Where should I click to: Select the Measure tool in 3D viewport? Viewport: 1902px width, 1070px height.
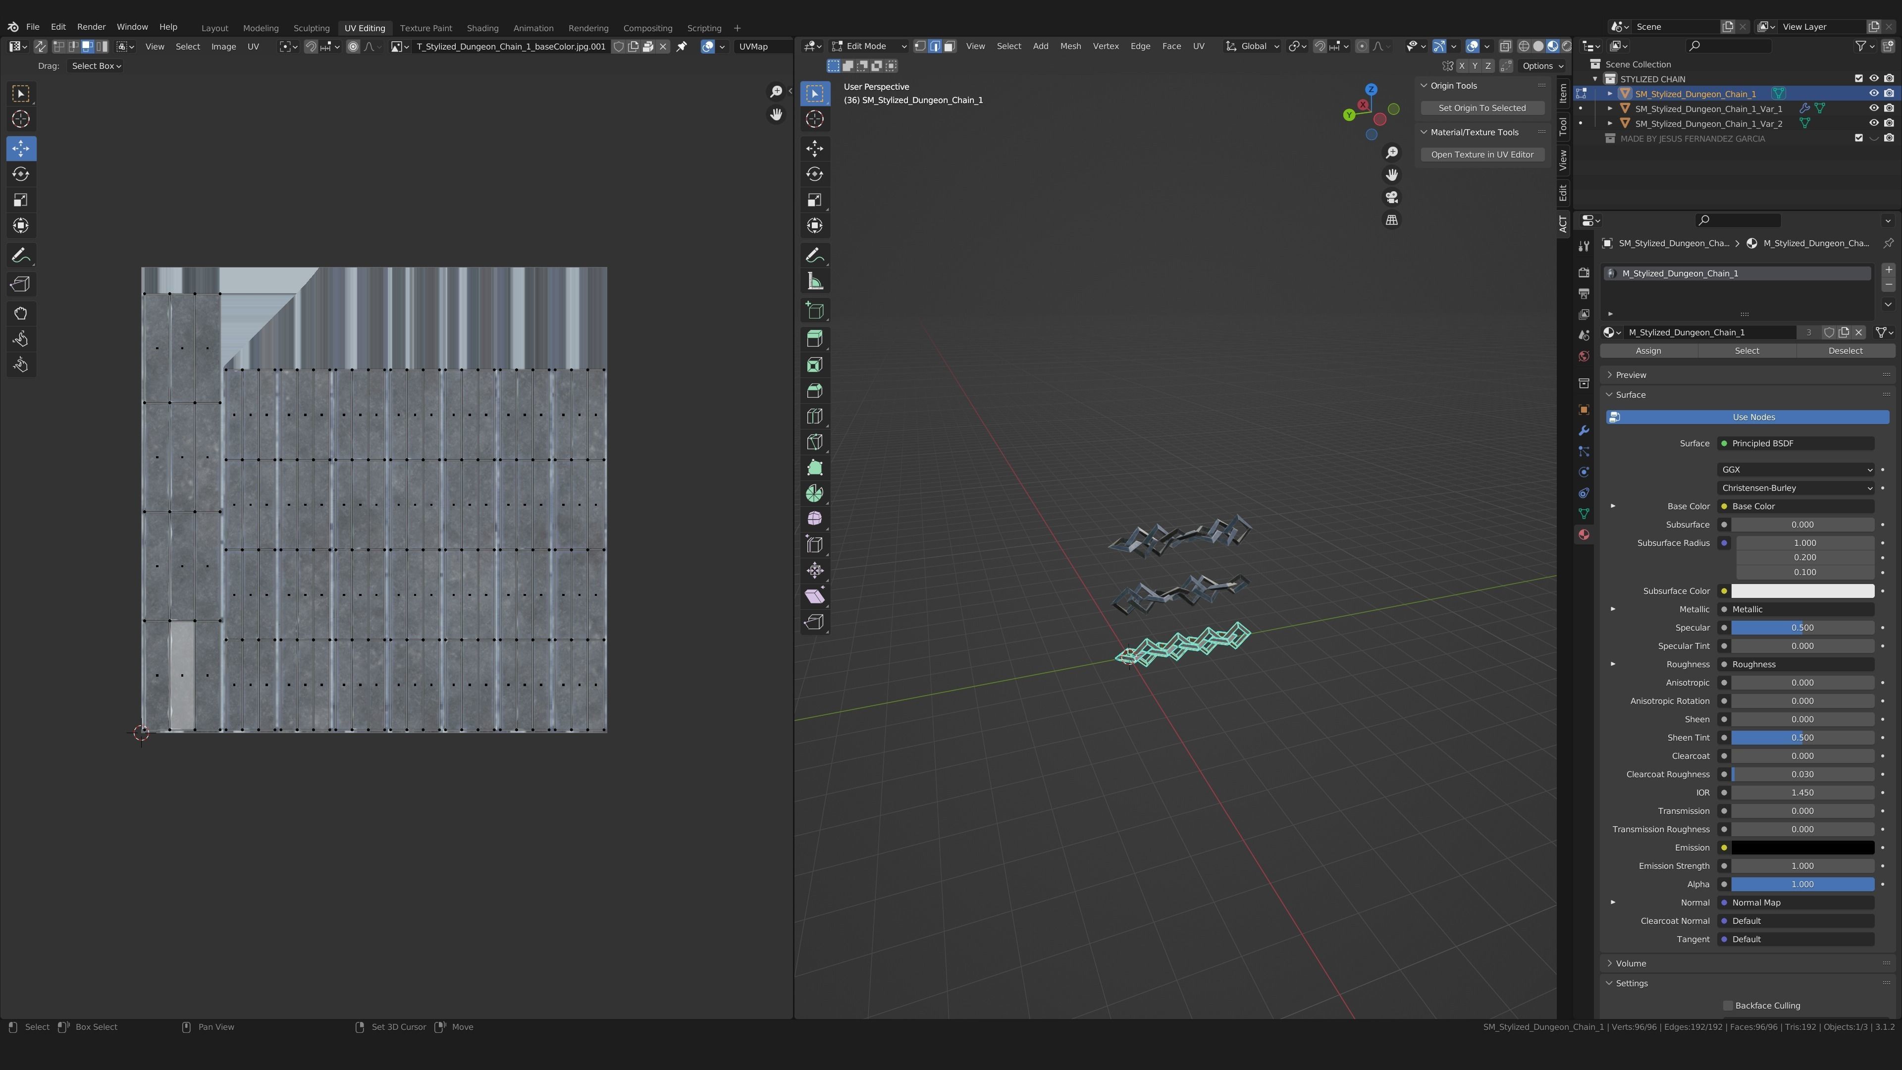point(814,281)
